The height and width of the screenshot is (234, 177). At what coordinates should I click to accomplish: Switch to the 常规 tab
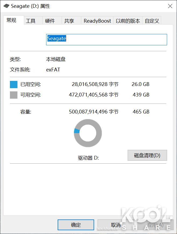tap(13, 20)
